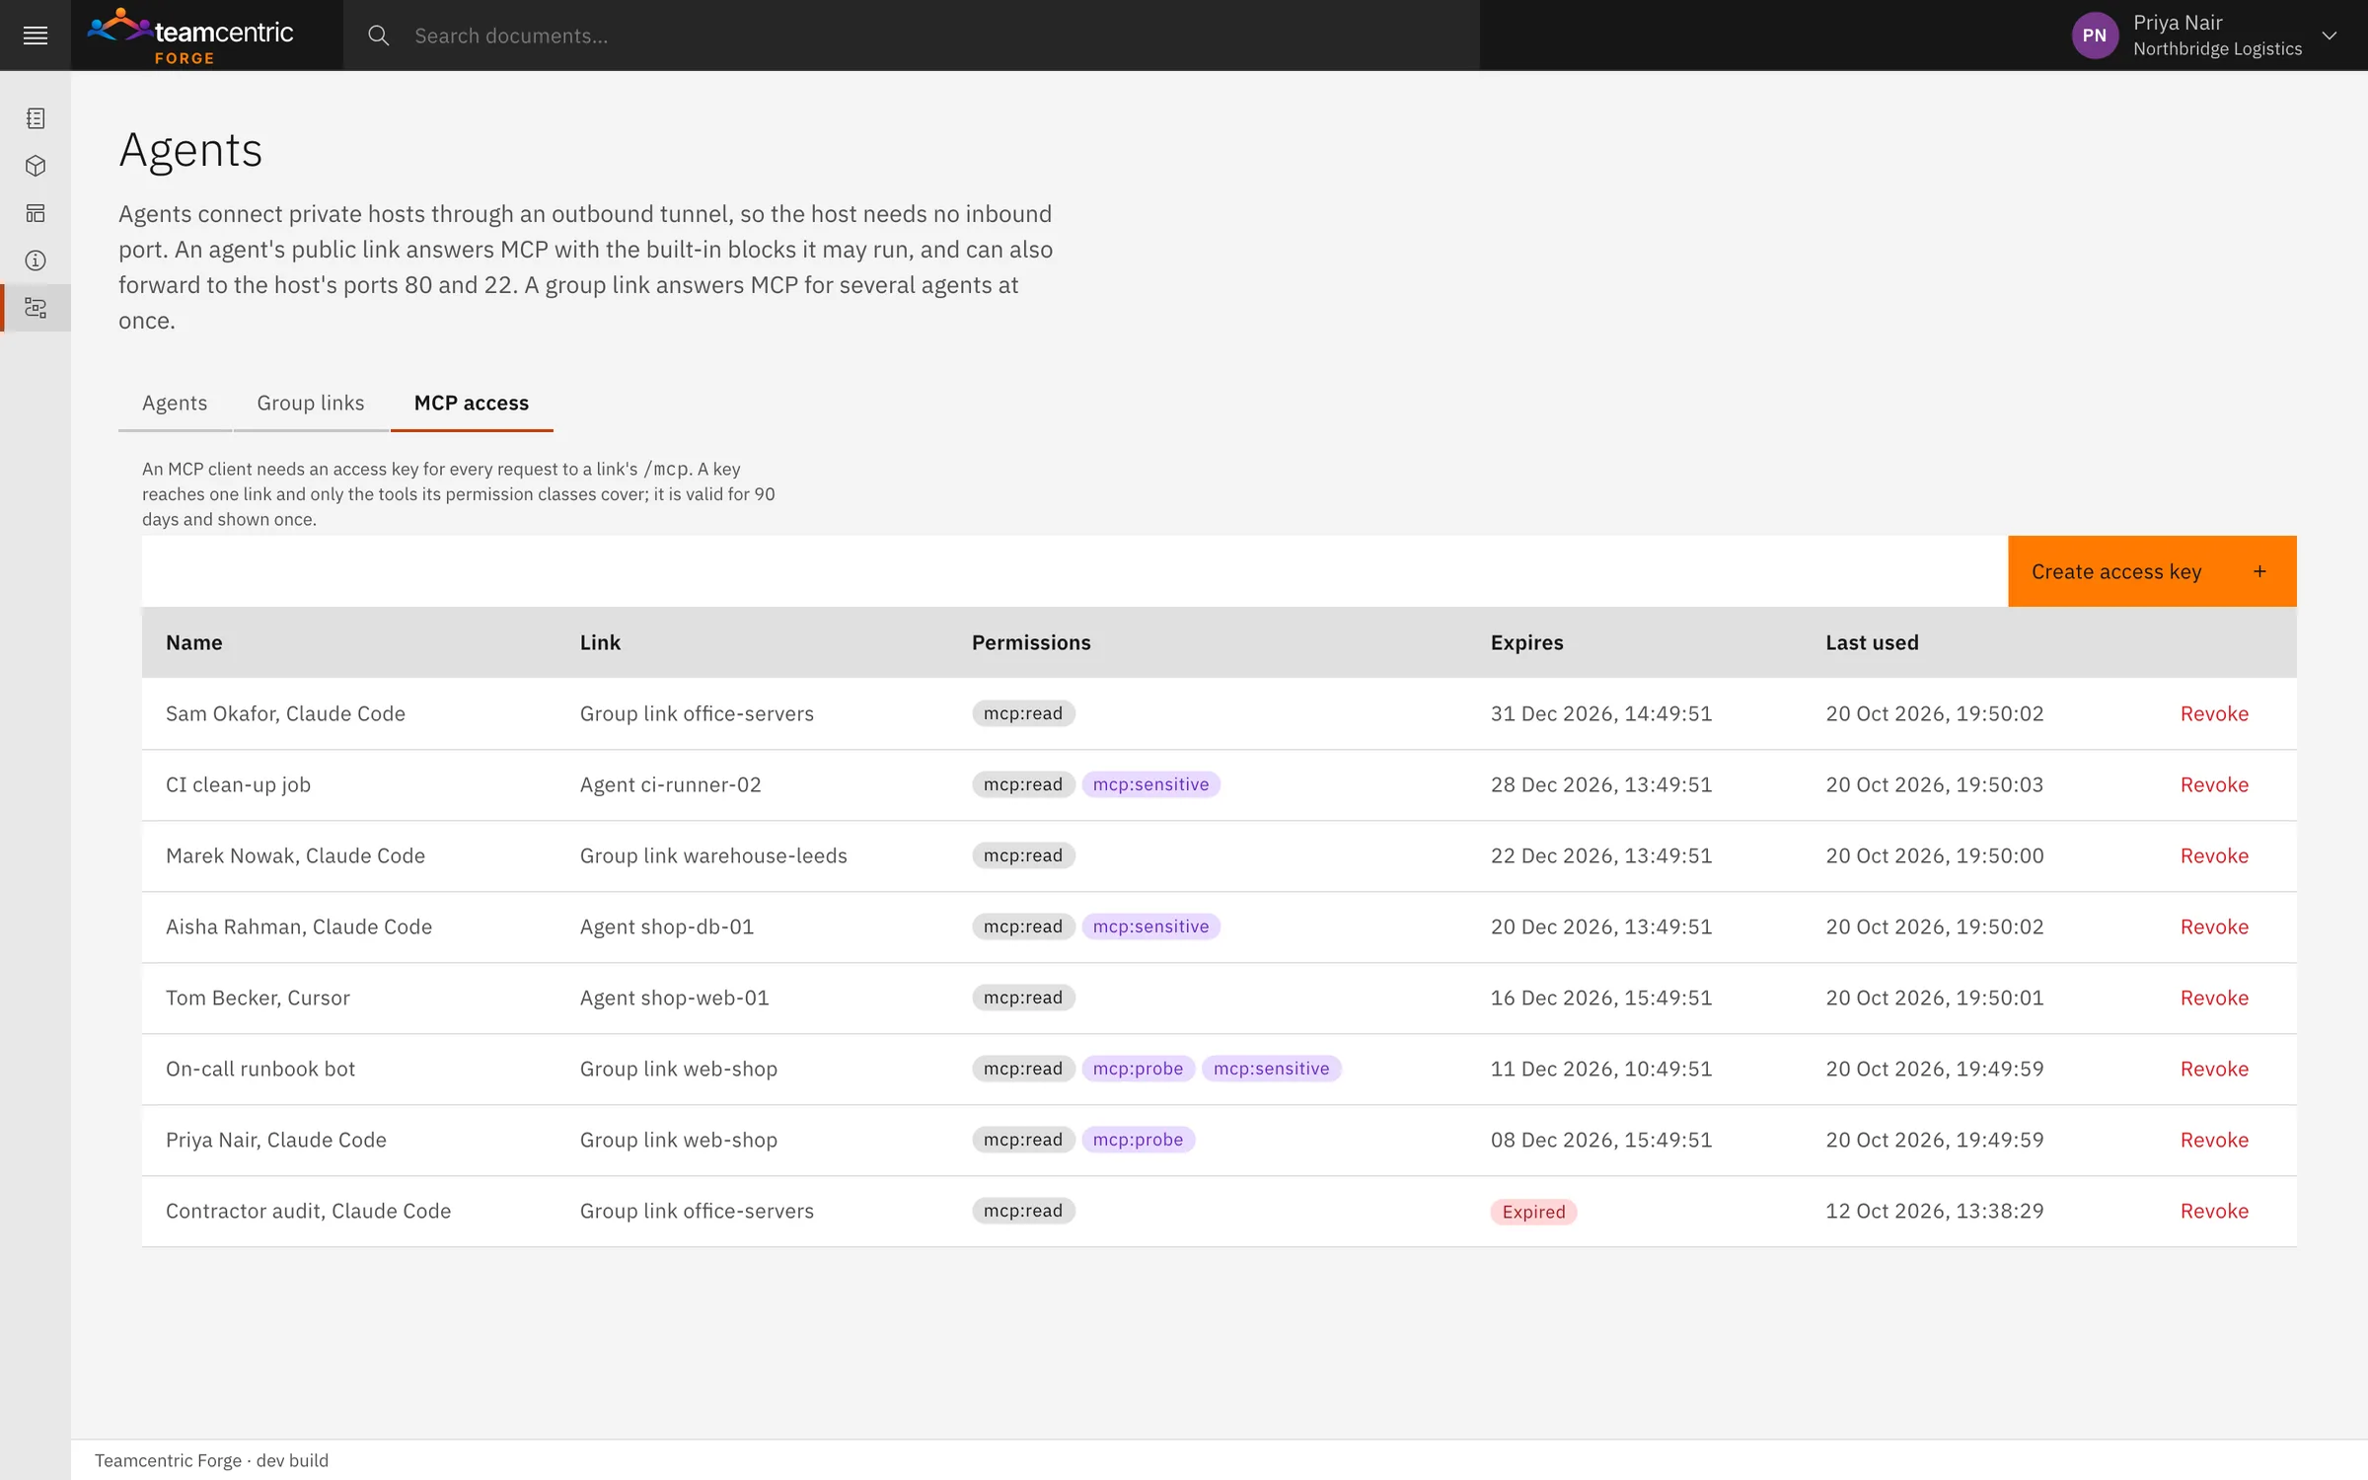Click the Agent shop-db-01 link cell
The width and height of the screenshot is (2368, 1480).
point(667,926)
